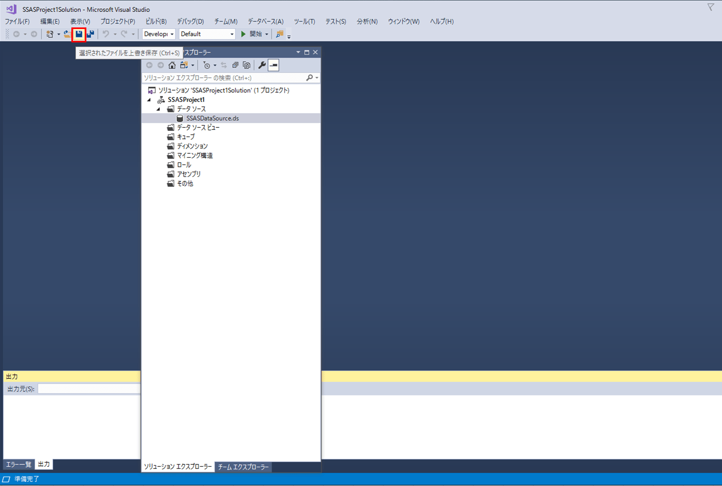722x486 pixels.
Task: Maximize the Solution Explorer floating panel
Action: click(x=307, y=52)
